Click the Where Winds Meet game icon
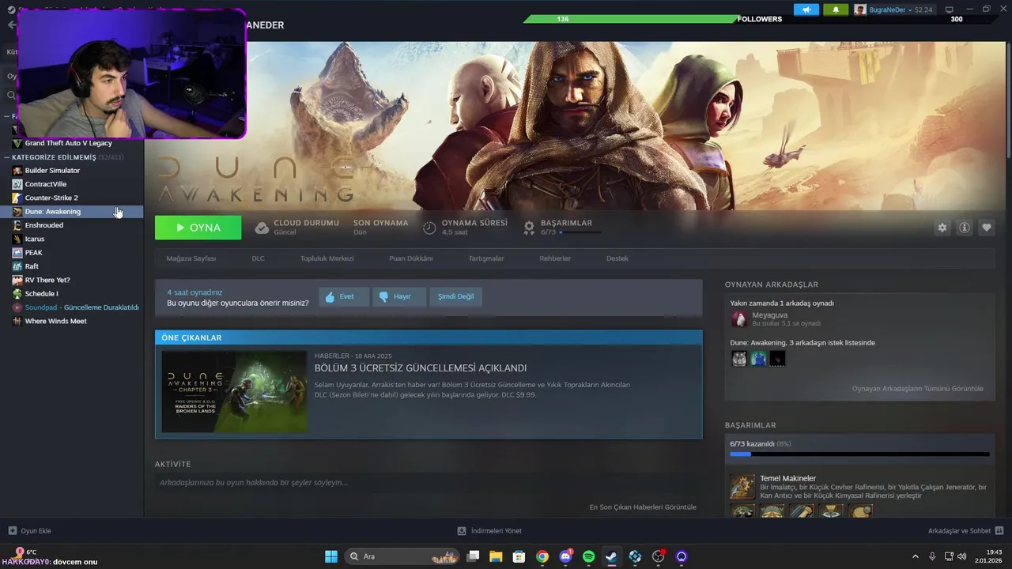Screen dimensions: 1012x569 click(17, 321)
